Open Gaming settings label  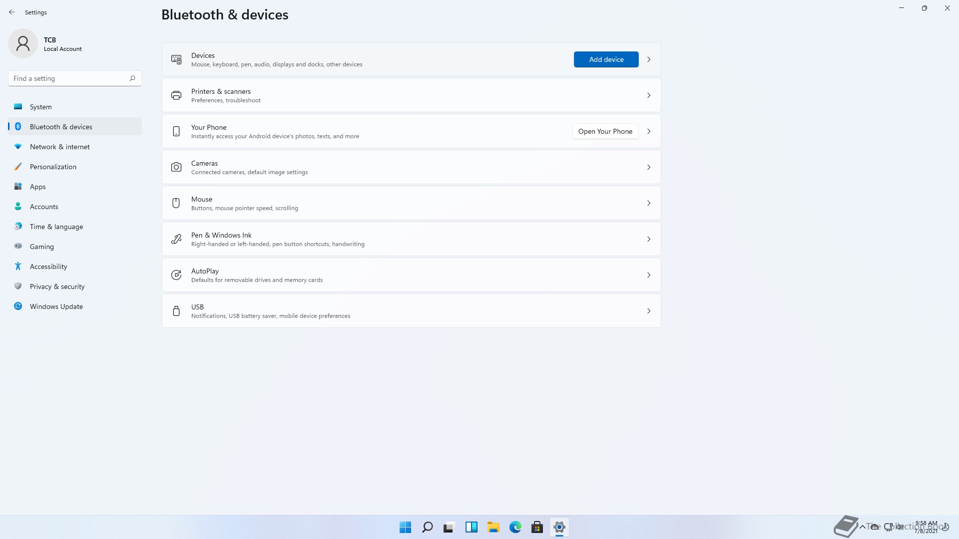42,247
